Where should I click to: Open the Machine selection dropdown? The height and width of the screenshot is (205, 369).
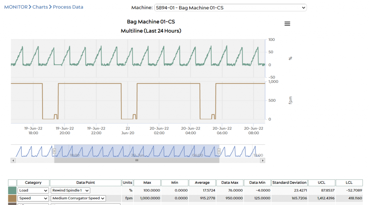(x=230, y=8)
